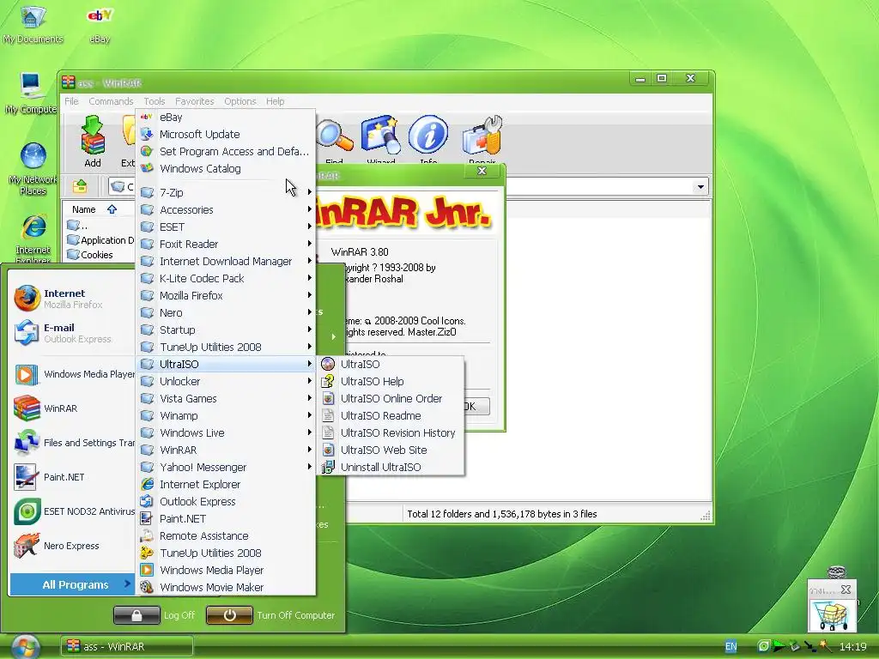The image size is (879, 659).
Task: Launch UltraISO from the submenu
Action: [x=391, y=364]
